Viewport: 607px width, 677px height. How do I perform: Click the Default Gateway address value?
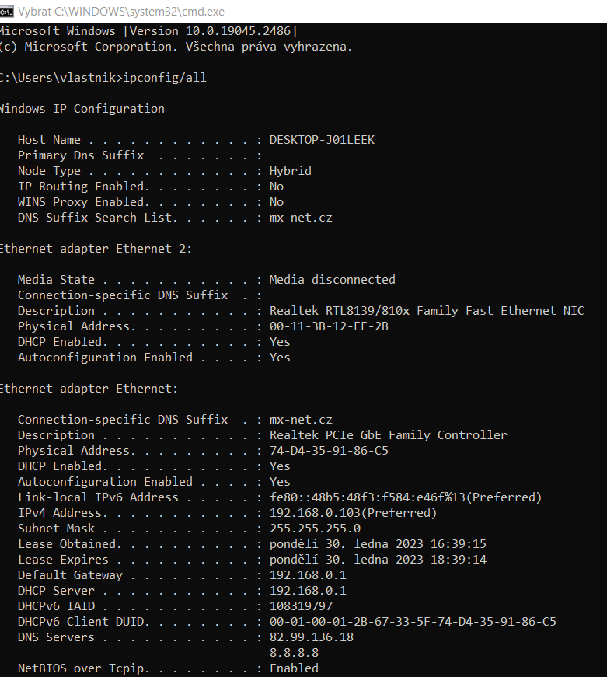point(308,575)
